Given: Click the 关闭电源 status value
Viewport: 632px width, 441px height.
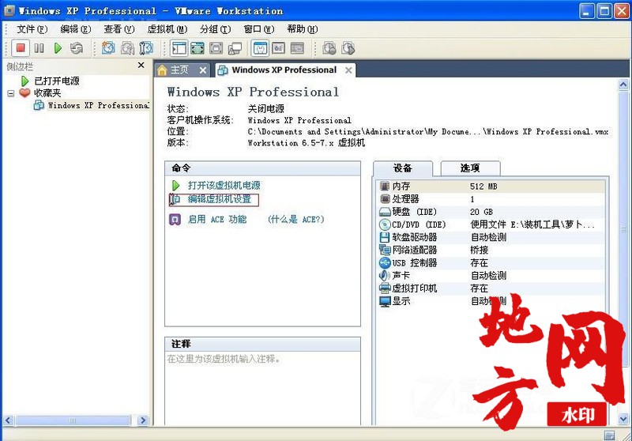Looking at the screenshot, I should click(266, 108).
